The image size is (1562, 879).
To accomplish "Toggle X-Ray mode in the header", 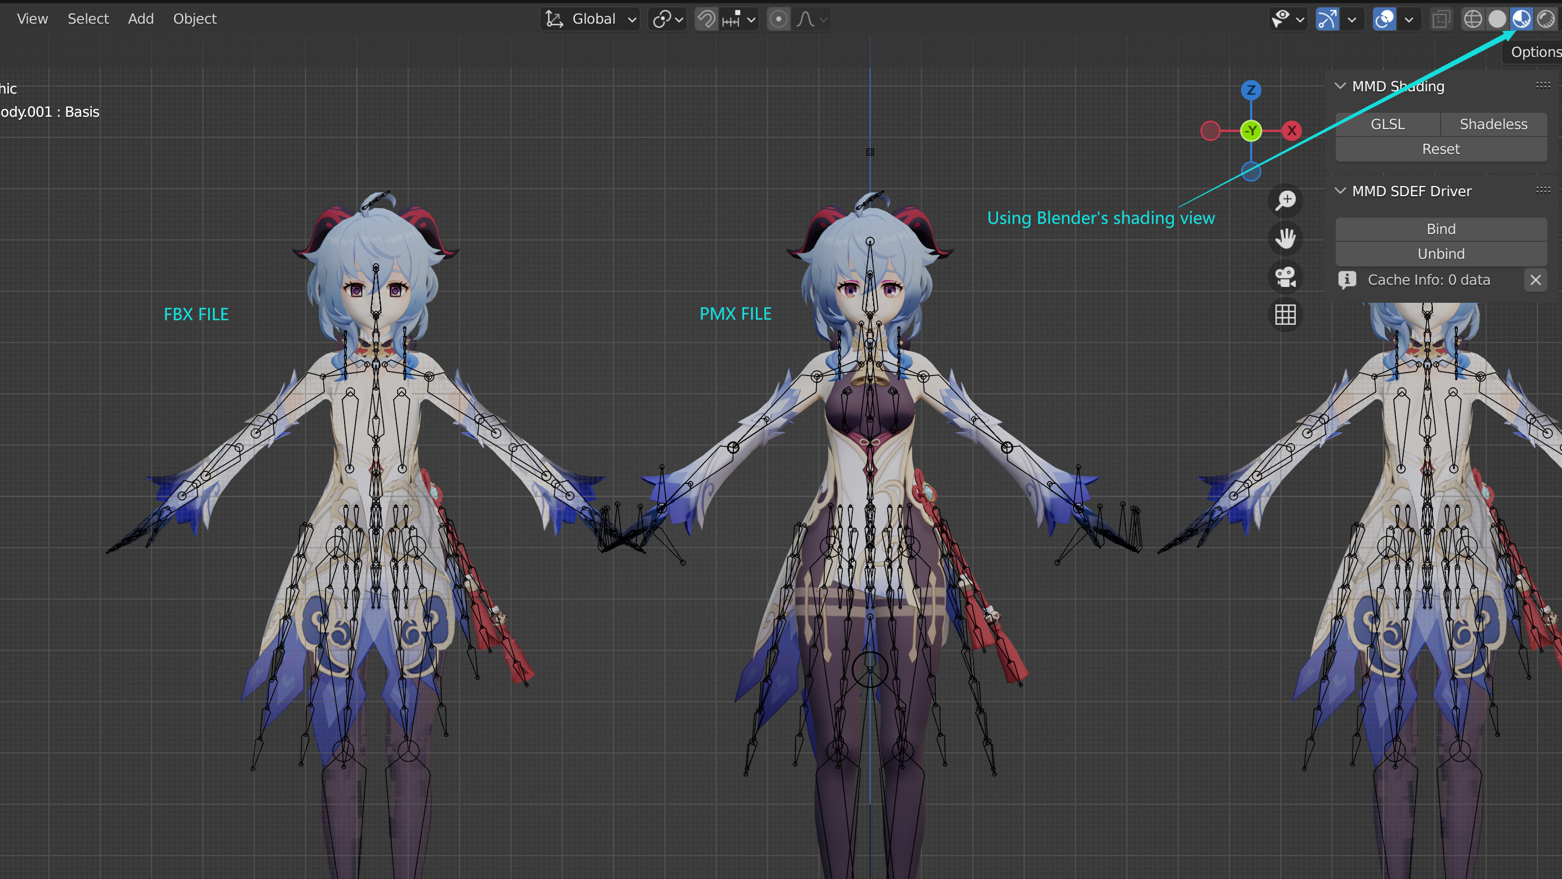I will tap(1441, 19).
